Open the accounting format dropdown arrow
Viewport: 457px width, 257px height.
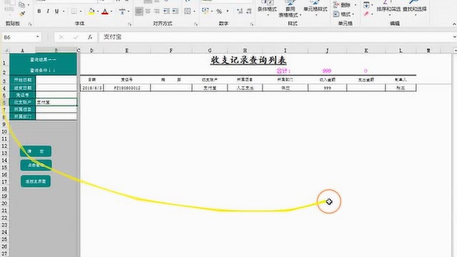click(211, 11)
